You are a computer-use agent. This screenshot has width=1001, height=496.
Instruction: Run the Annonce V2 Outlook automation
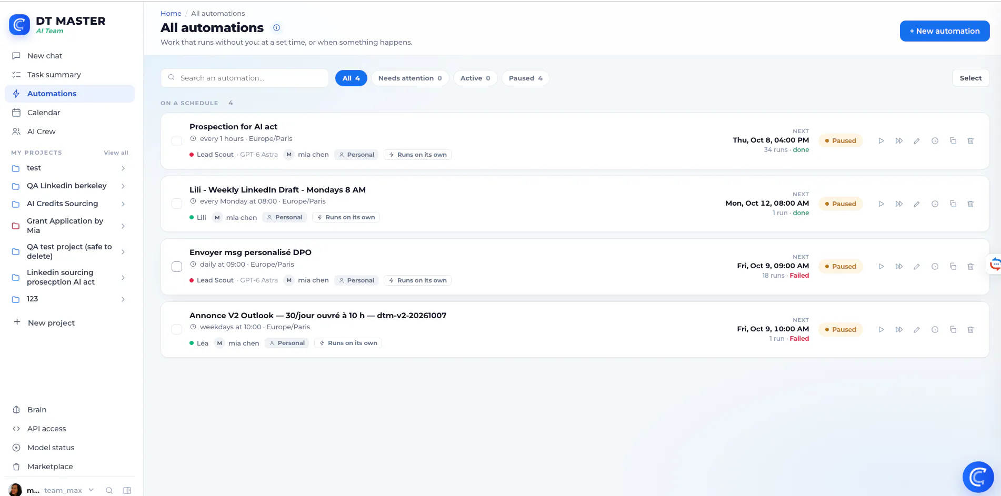[x=881, y=330]
